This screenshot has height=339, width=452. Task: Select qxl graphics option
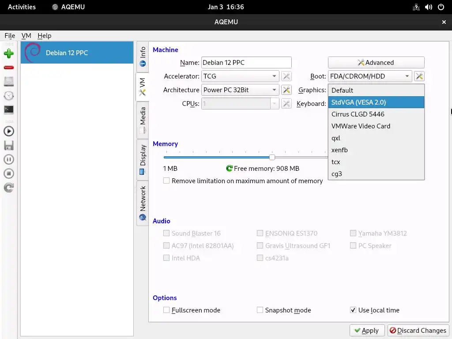tap(376, 138)
